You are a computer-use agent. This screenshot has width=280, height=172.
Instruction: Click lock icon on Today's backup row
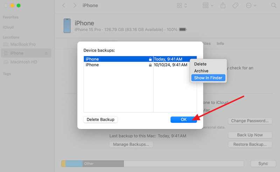[x=150, y=59]
